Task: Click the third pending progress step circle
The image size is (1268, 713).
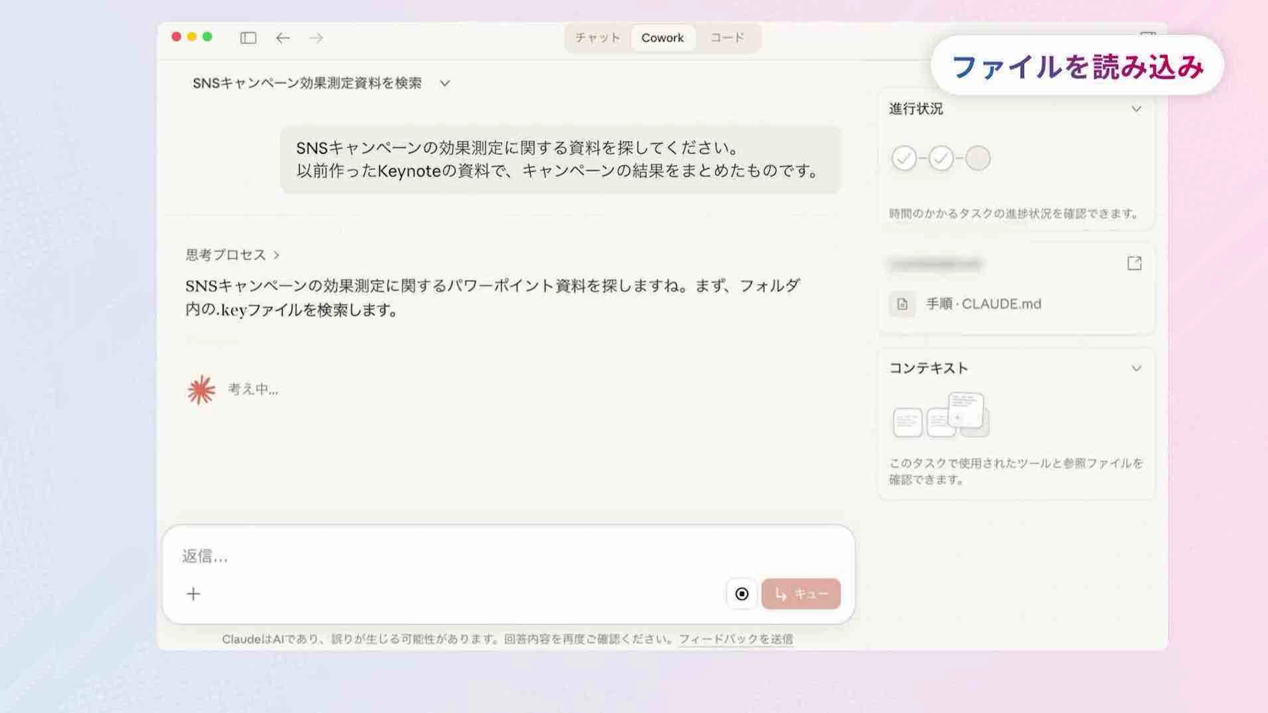Action: 977,159
